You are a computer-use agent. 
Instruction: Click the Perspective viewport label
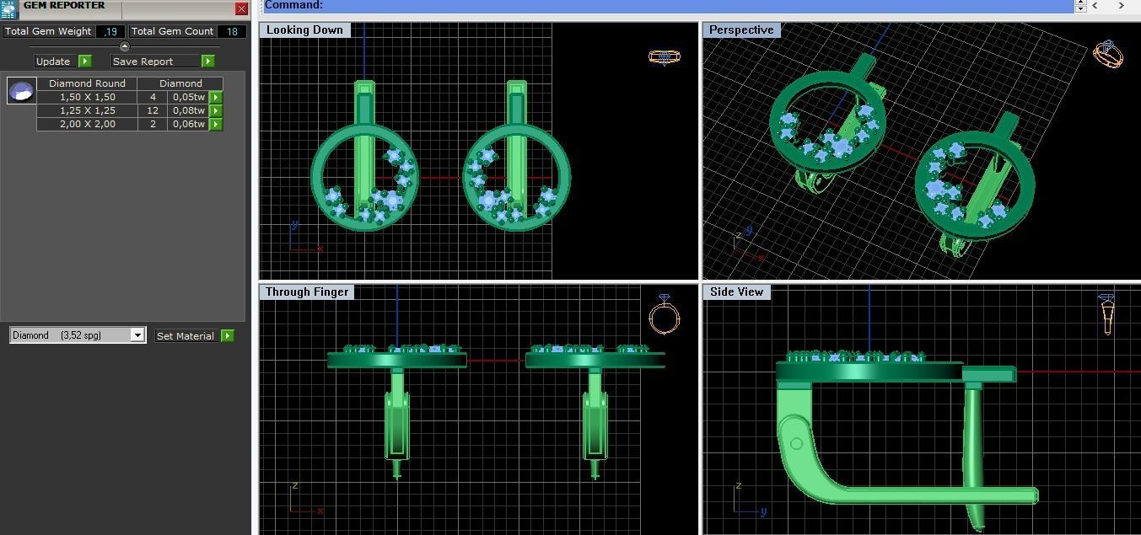741,30
